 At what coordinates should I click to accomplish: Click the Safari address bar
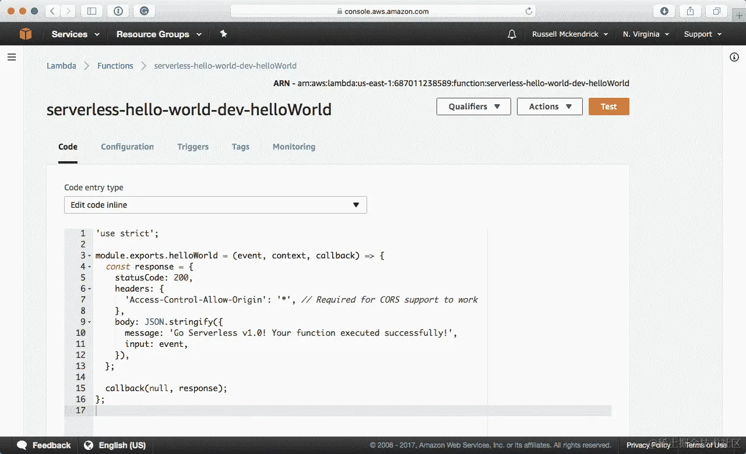coord(383,11)
